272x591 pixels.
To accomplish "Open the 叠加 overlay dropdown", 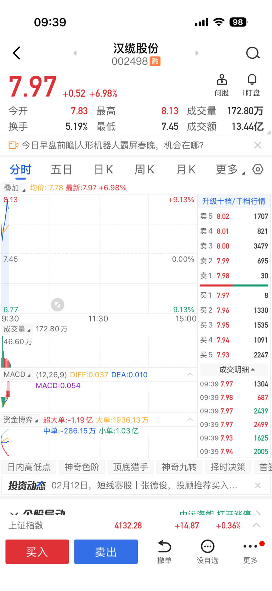I will tap(13, 188).
